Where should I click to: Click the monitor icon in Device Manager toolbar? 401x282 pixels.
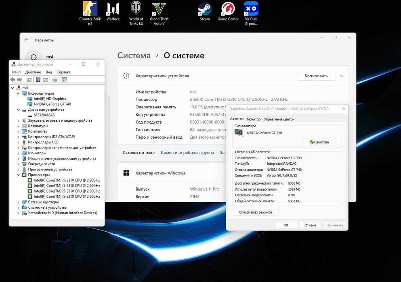pyautogui.click(x=64, y=80)
